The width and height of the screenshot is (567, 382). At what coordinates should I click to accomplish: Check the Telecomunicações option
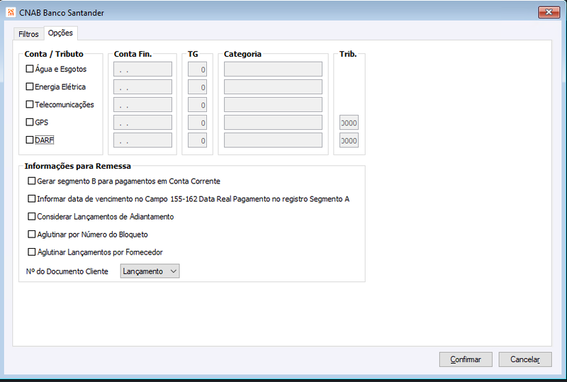point(30,104)
